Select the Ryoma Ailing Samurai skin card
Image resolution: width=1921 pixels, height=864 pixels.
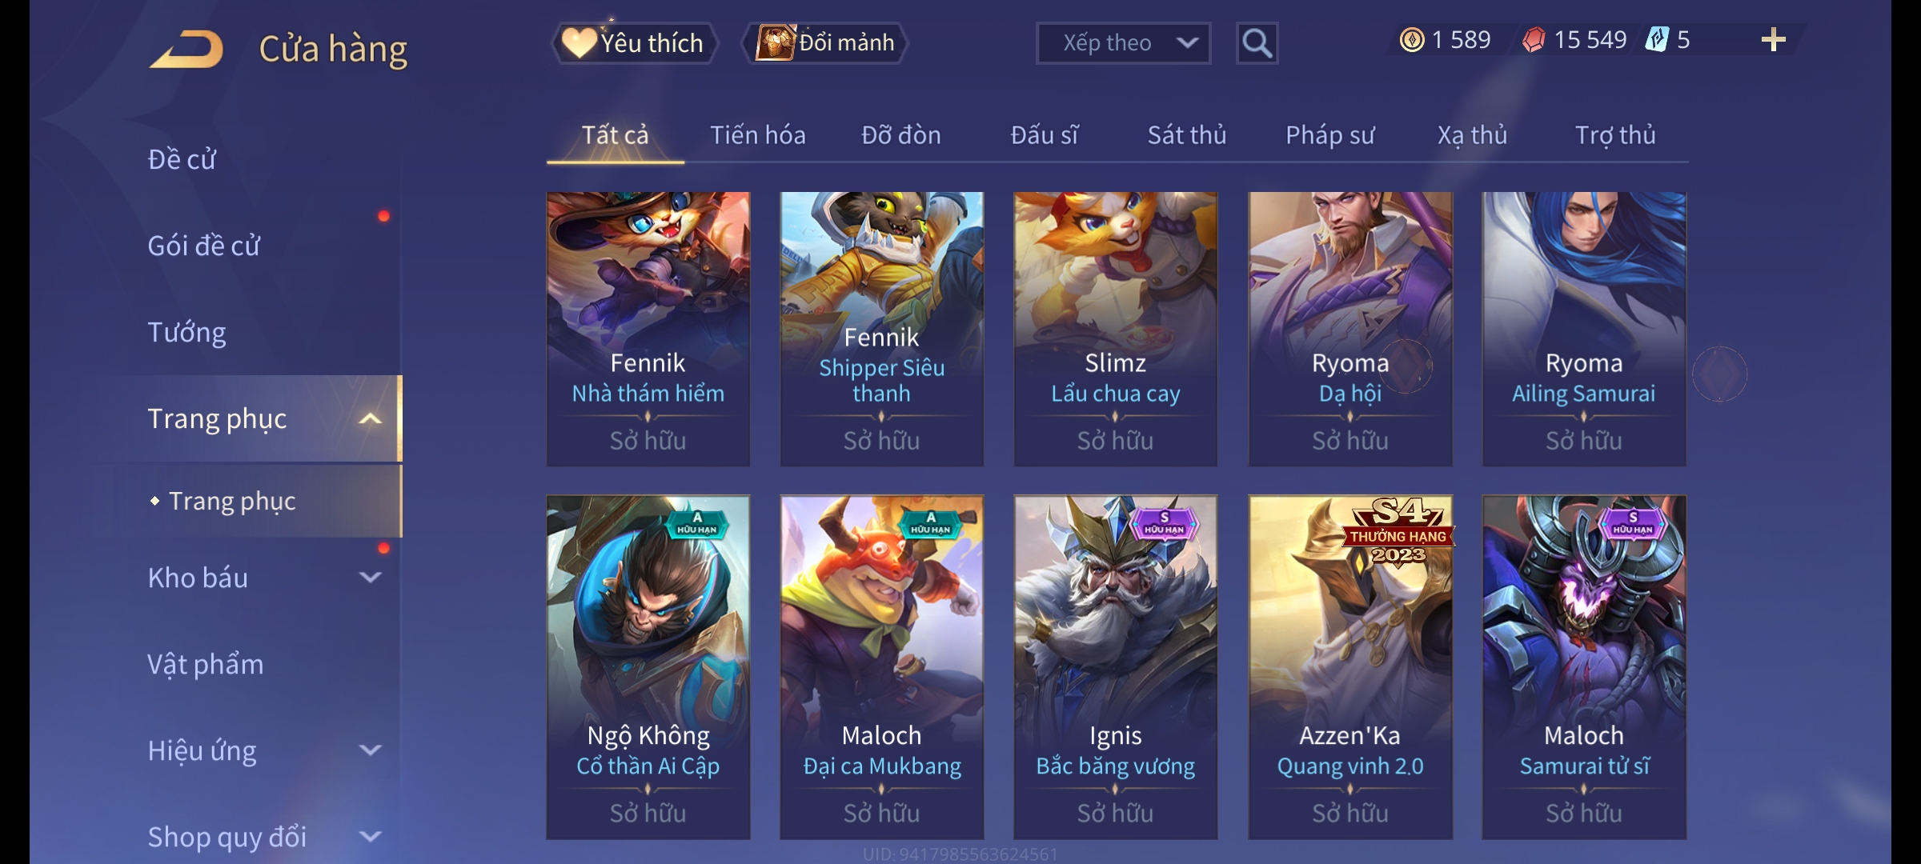1584,329
